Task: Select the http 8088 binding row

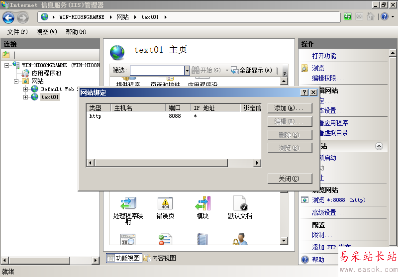Action: 174,116
